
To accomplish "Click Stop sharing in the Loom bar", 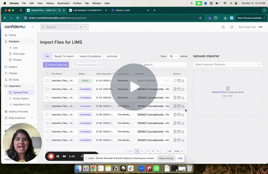I will pos(166,158).
